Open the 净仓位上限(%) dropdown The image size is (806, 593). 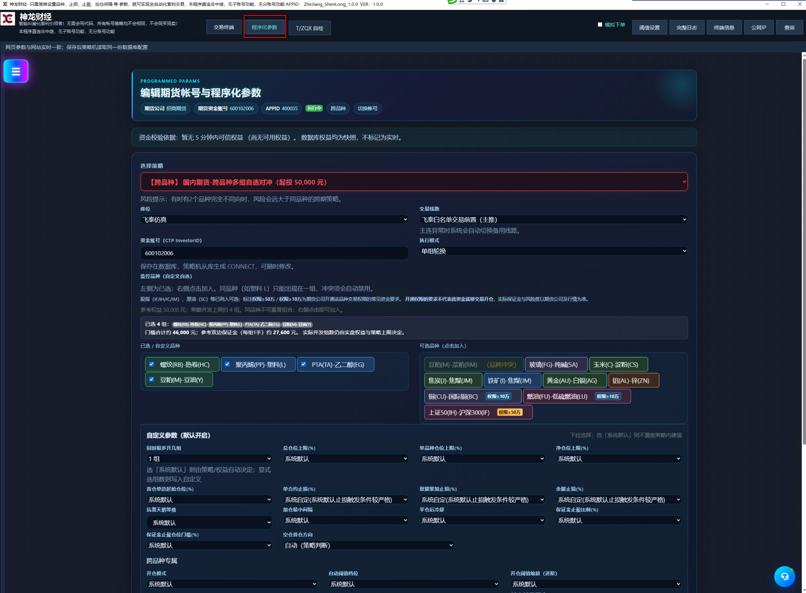click(619, 459)
